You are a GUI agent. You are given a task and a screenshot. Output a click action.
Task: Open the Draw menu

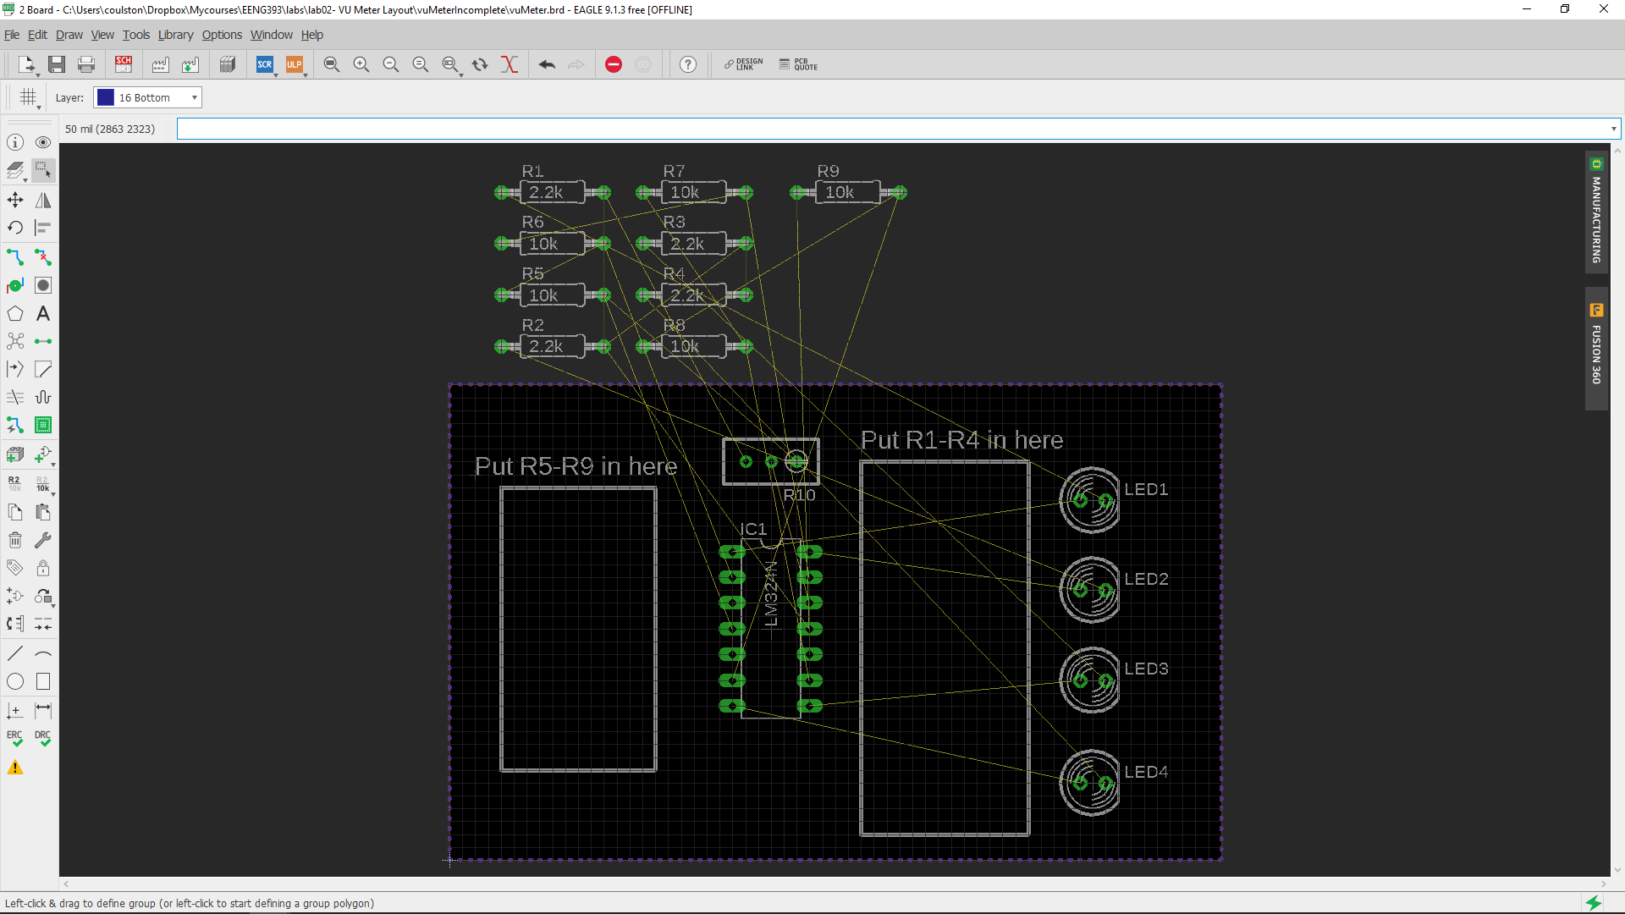click(69, 35)
